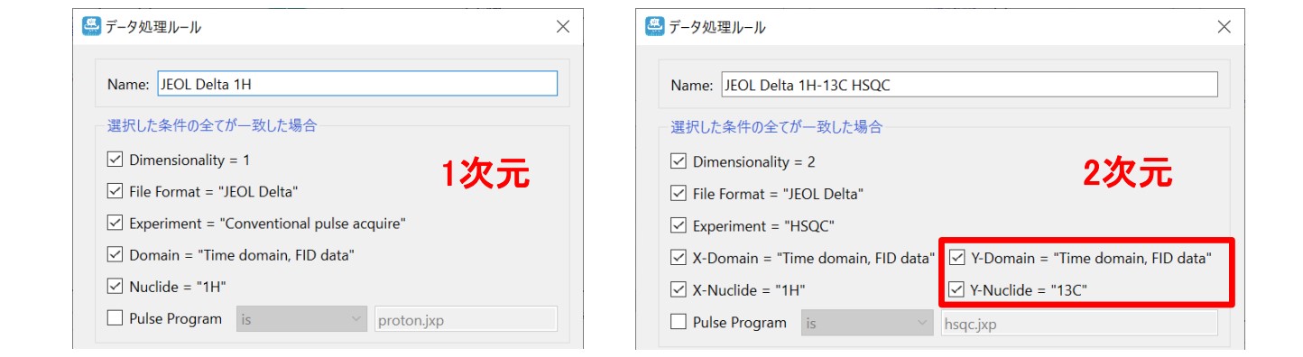Toggle File Format checkbox in the 1H dialog
1303x357 pixels.
coord(115,191)
